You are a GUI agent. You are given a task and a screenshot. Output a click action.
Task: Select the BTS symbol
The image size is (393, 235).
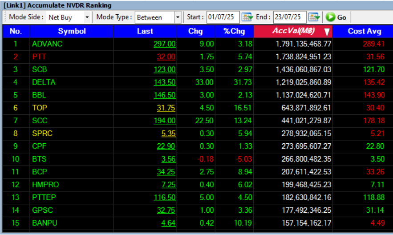click(39, 159)
